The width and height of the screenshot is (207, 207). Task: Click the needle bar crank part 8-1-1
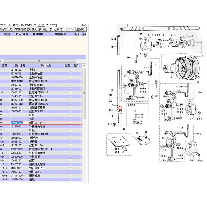[x=146, y=44]
